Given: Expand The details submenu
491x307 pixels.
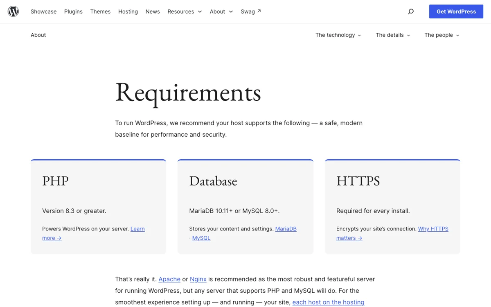Looking at the screenshot, I should click(393, 35).
